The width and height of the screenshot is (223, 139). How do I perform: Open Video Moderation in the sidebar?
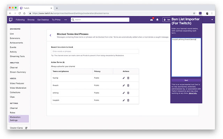[18, 88]
